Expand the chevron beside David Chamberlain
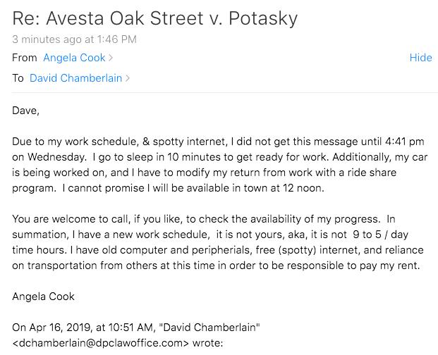Screen dimensions: 438x355 coord(128,78)
